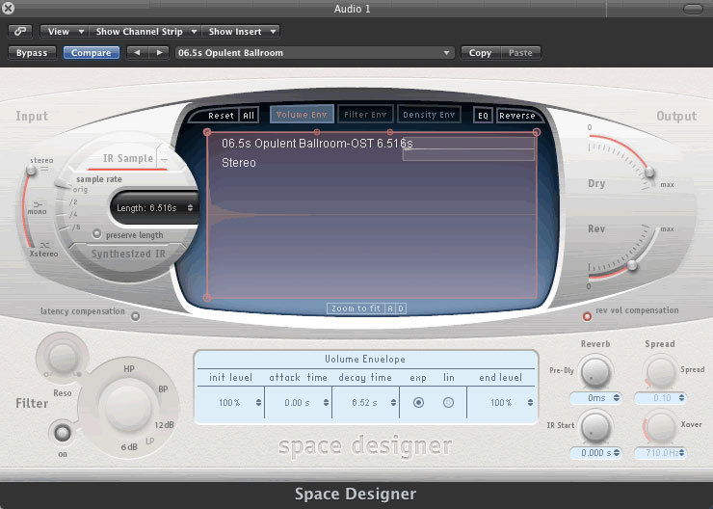Click the Filter Reso knob

(63, 357)
